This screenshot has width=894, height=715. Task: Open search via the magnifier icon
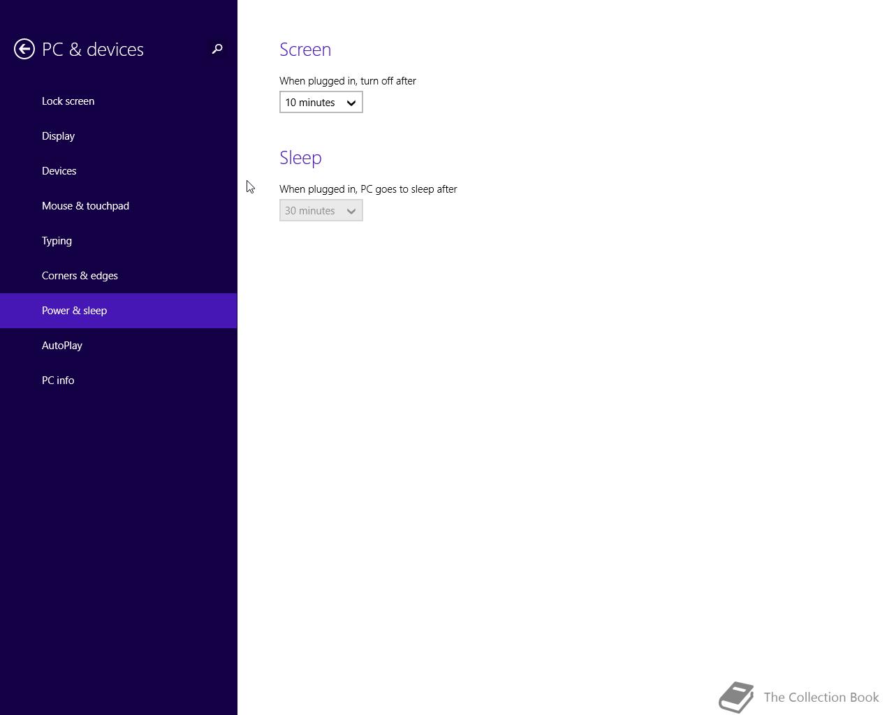(x=217, y=49)
